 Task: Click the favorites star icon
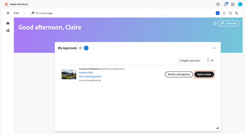click(224, 13)
